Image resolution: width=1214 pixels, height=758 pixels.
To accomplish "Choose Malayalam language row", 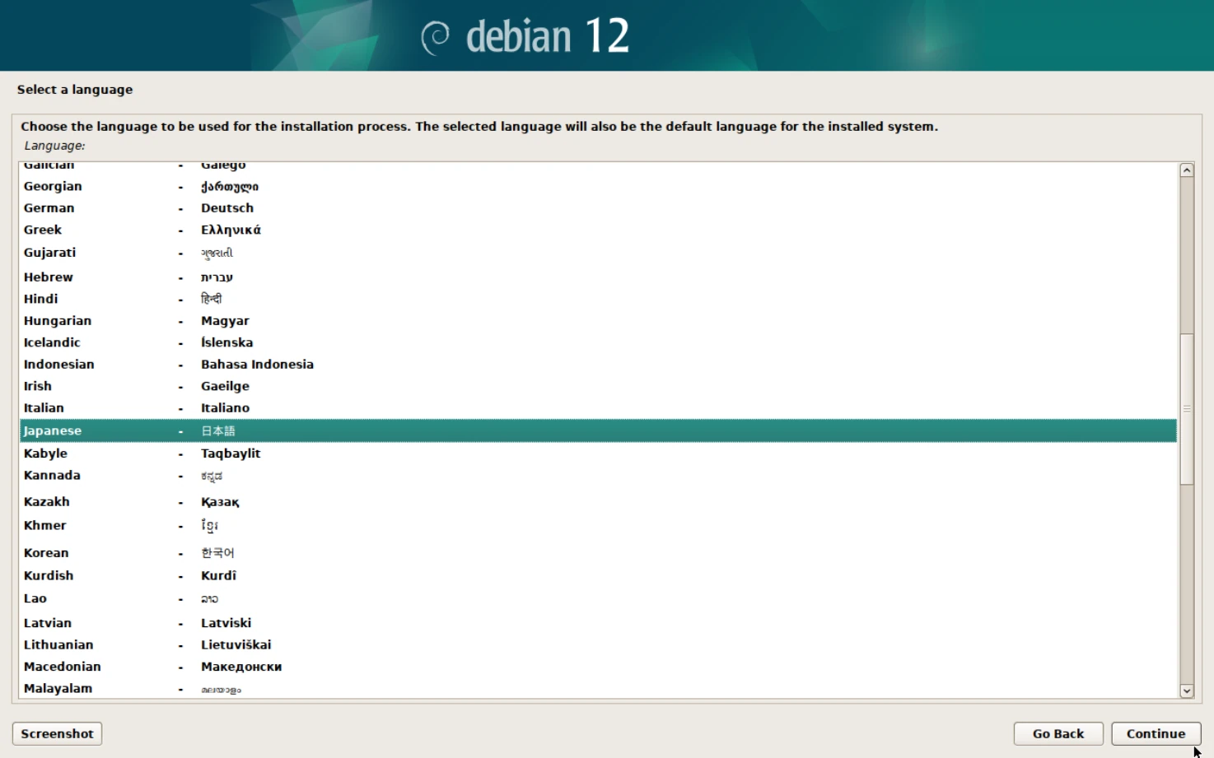I will [x=598, y=688].
